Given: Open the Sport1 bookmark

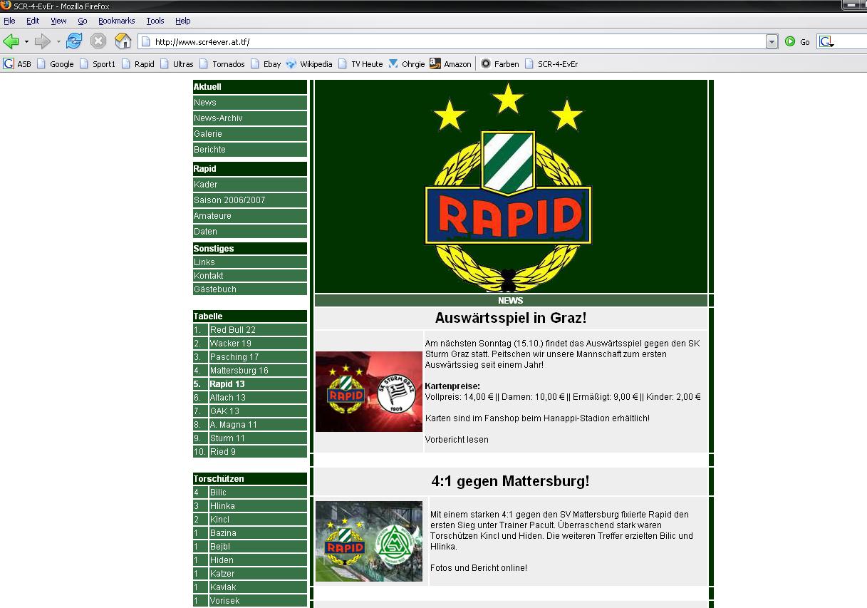Looking at the screenshot, I should click(98, 63).
